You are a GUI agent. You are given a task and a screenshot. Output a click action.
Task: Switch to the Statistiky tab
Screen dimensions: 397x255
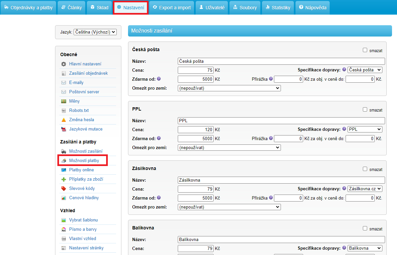278,8
